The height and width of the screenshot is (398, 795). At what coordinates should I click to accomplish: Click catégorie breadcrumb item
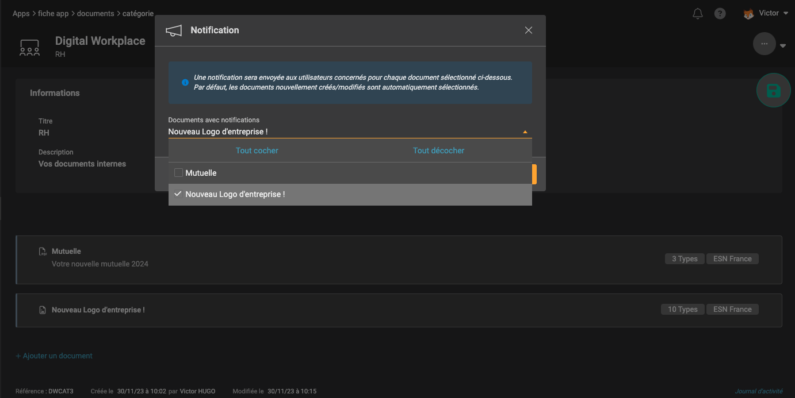pyautogui.click(x=138, y=14)
